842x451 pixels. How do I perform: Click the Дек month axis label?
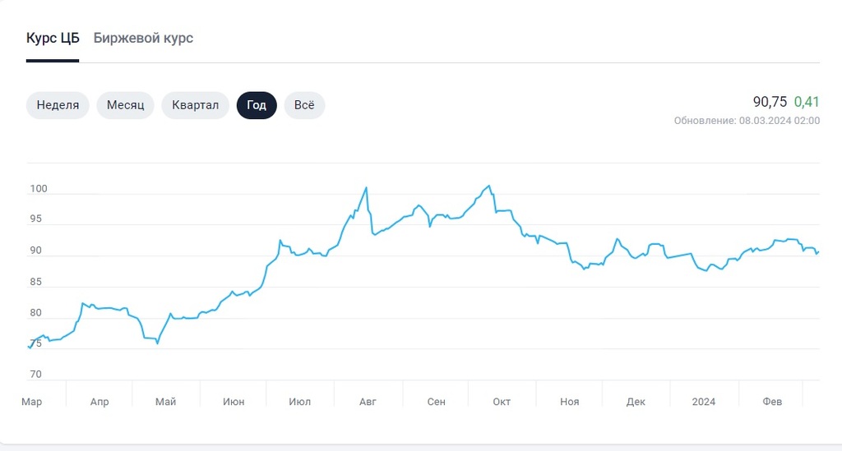click(636, 402)
